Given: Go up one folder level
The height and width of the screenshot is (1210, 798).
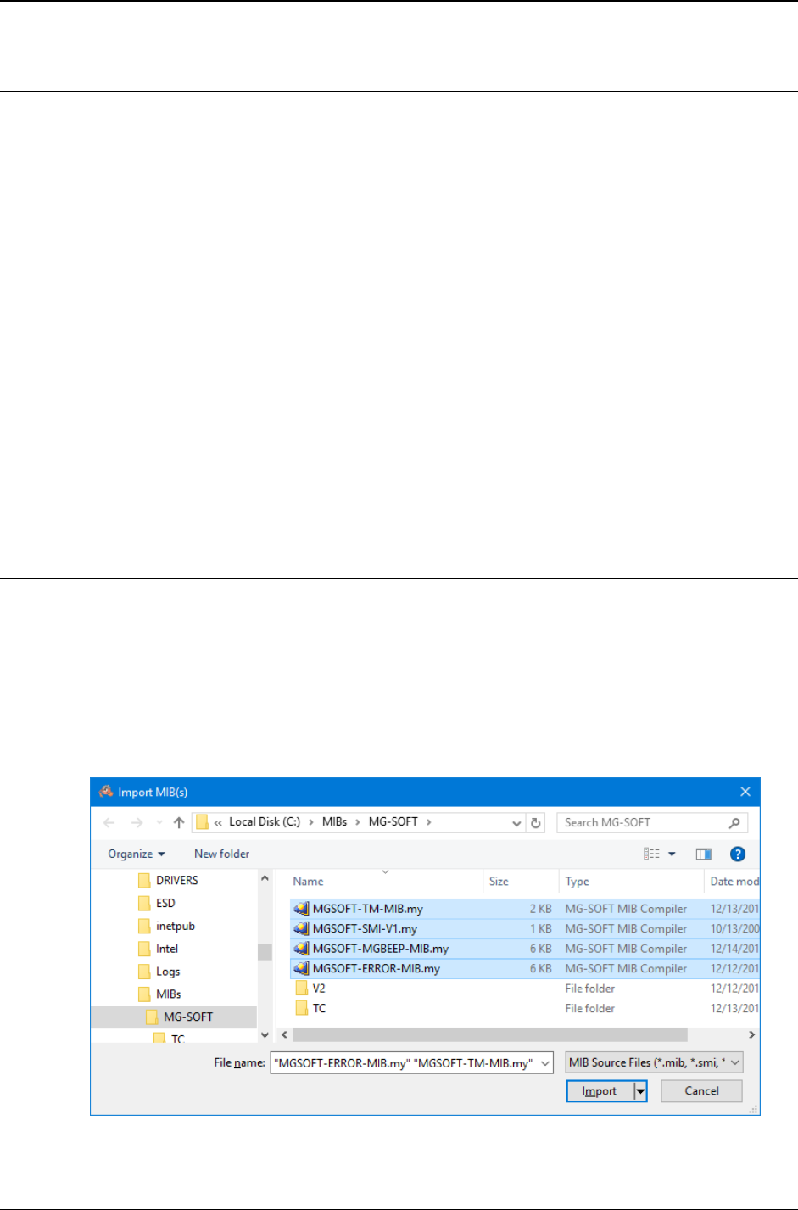Looking at the screenshot, I should pos(179,822).
